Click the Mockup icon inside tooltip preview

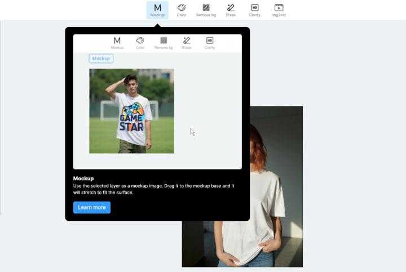(117, 41)
